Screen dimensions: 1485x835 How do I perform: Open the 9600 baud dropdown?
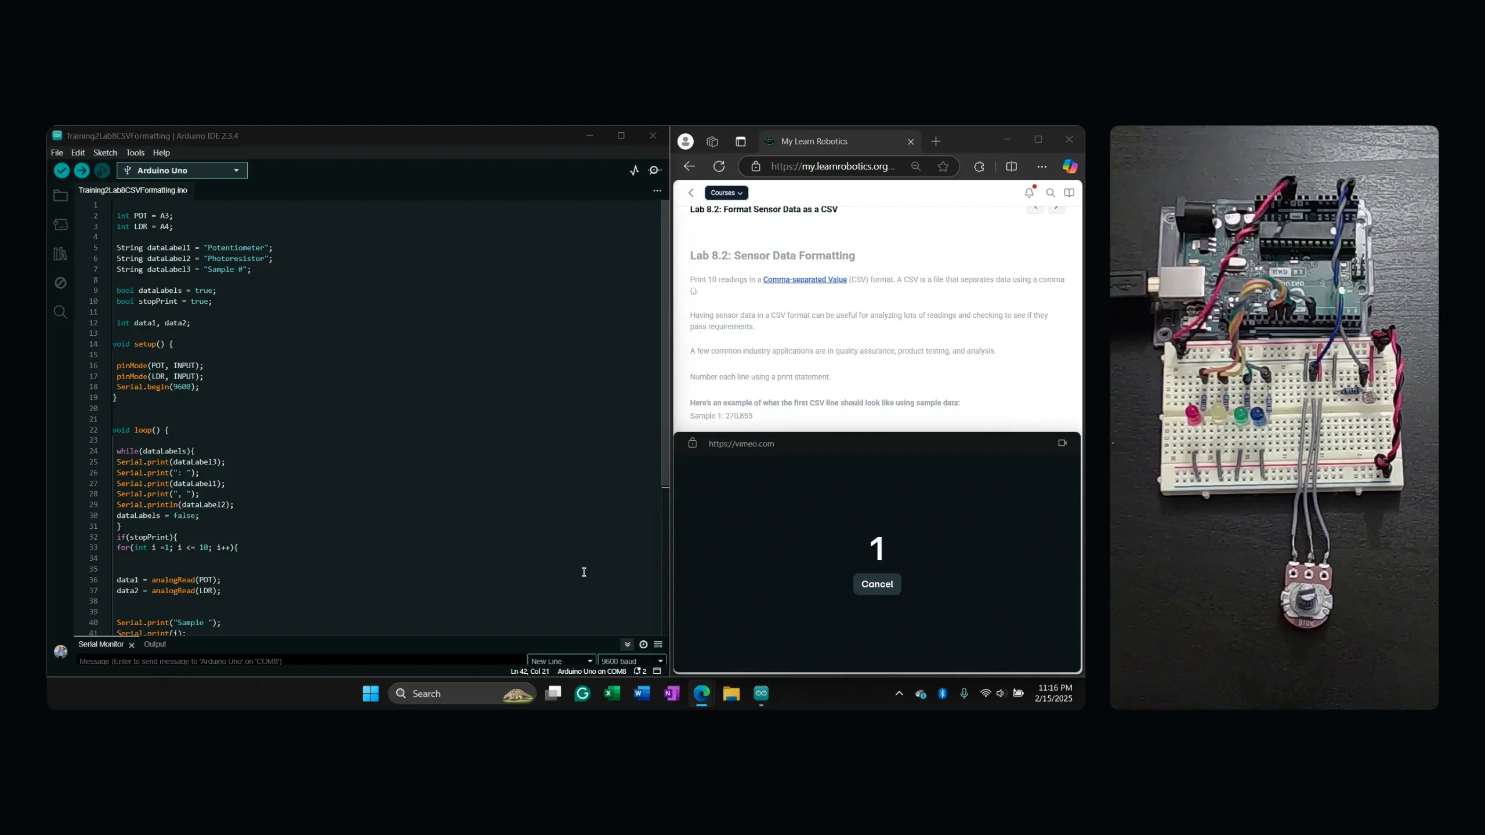[x=632, y=661]
